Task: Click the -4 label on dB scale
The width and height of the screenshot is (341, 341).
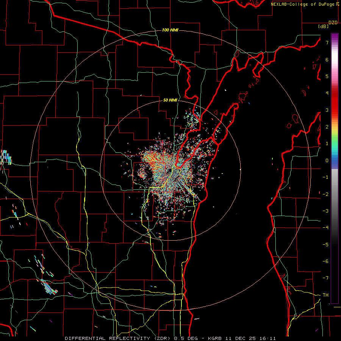Action: click(325, 228)
